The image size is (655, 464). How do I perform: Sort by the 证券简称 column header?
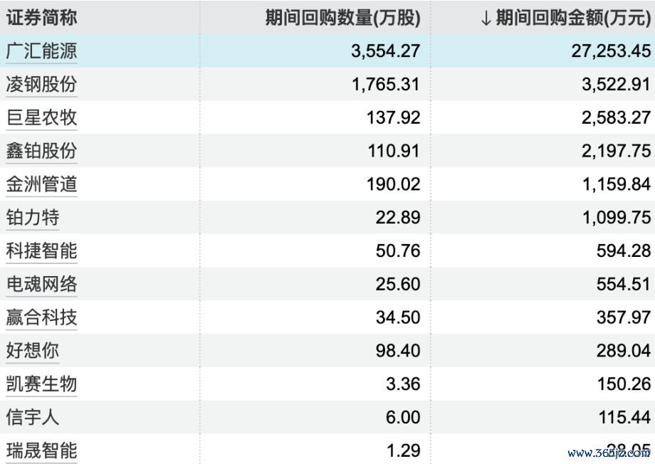tap(41, 18)
